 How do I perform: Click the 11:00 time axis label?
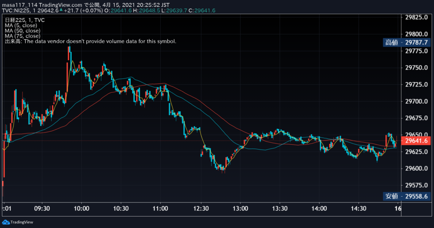(x=160, y=208)
